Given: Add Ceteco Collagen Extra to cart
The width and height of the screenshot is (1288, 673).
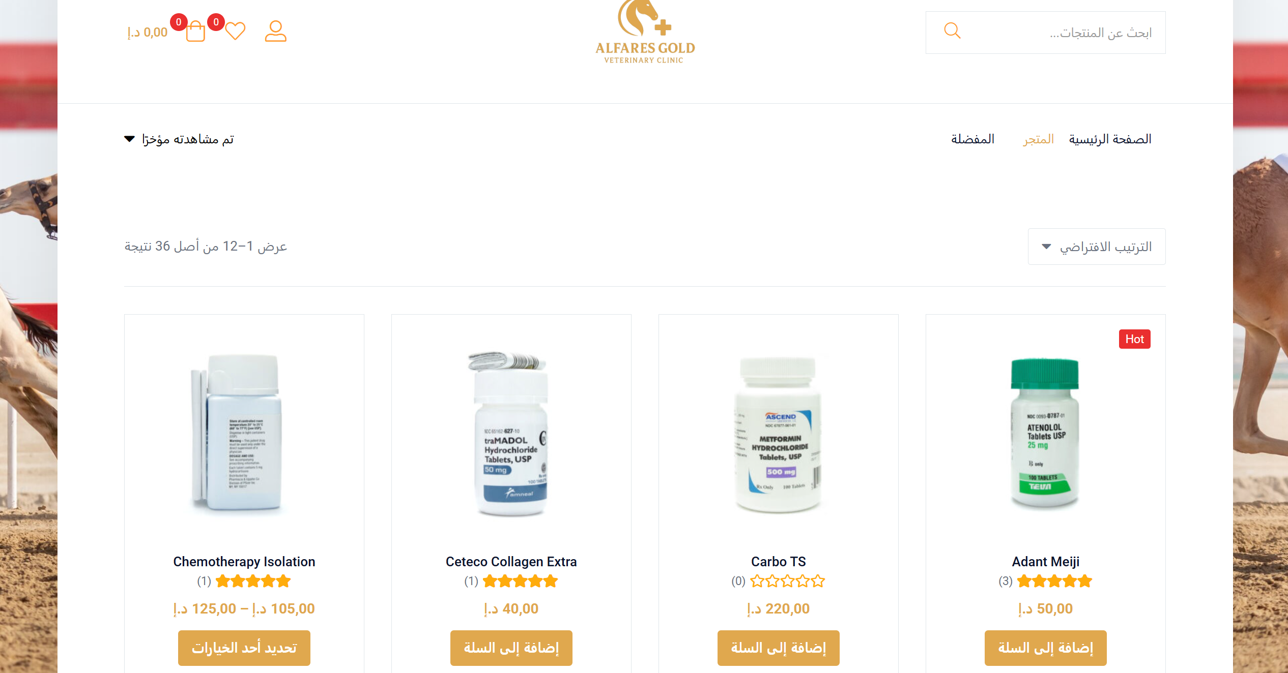Looking at the screenshot, I should [x=511, y=648].
